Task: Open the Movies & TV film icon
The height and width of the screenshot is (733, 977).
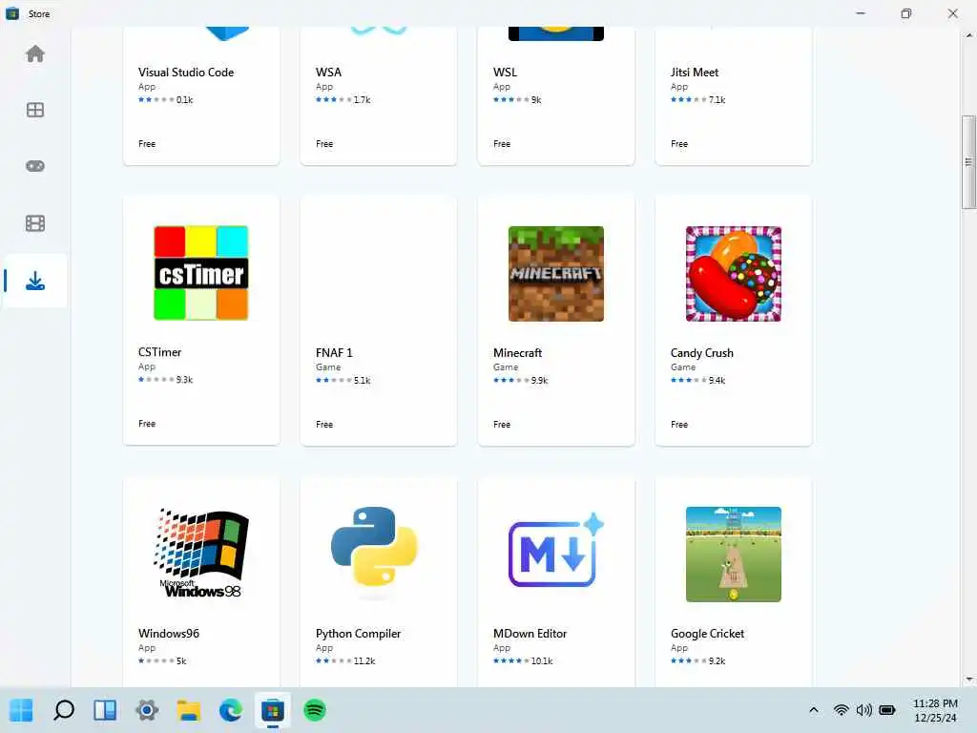Action: (x=35, y=223)
